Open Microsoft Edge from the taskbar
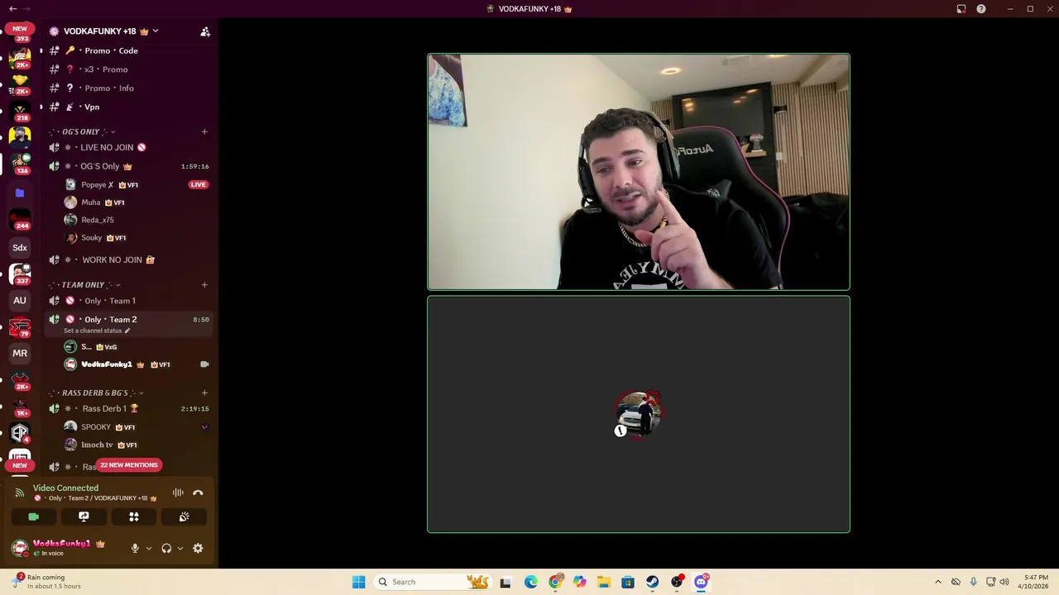 click(x=531, y=582)
